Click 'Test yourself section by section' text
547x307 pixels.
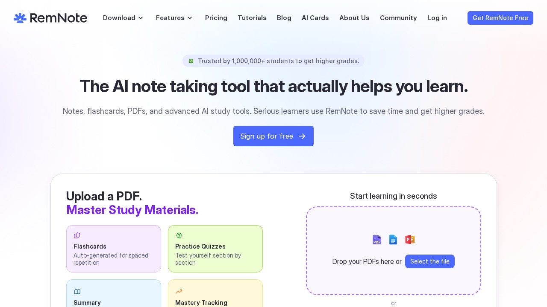(208, 259)
